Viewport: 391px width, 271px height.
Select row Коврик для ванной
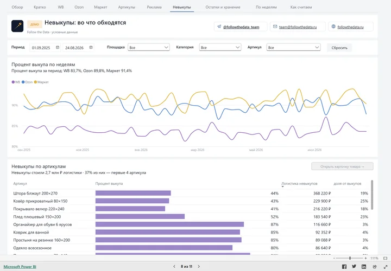[191, 232]
